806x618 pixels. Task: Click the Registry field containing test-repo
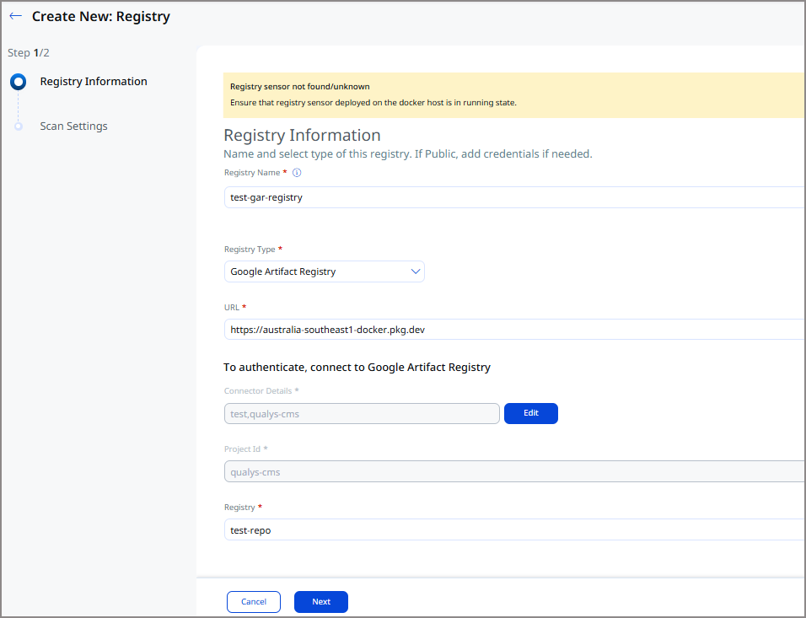(514, 529)
